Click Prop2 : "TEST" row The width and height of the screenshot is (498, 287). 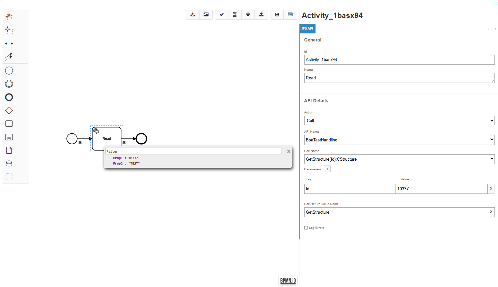pyautogui.click(x=126, y=164)
